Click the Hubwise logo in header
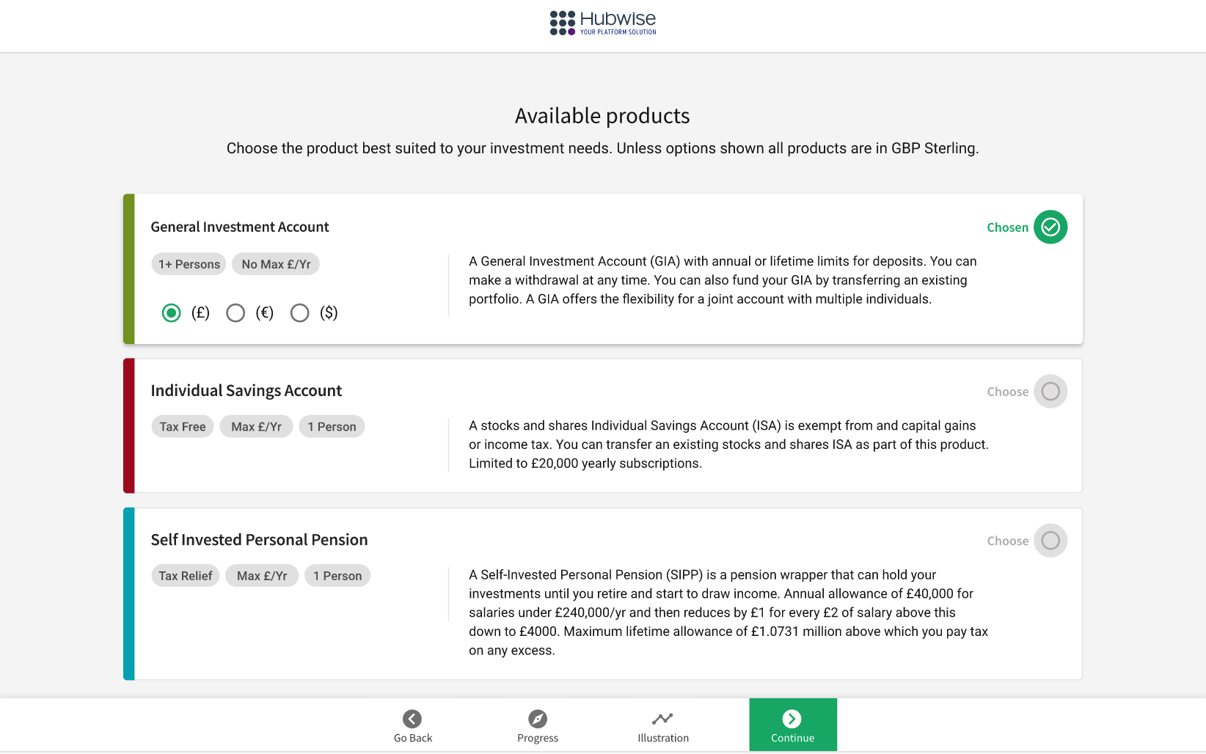The height and width of the screenshot is (754, 1206). 603,23
